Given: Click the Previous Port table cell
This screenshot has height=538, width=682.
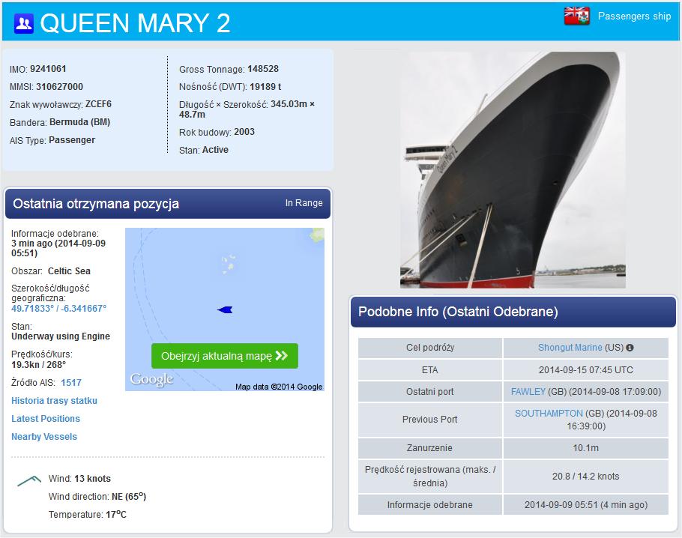Looking at the screenshot, I should click(430, 420).
